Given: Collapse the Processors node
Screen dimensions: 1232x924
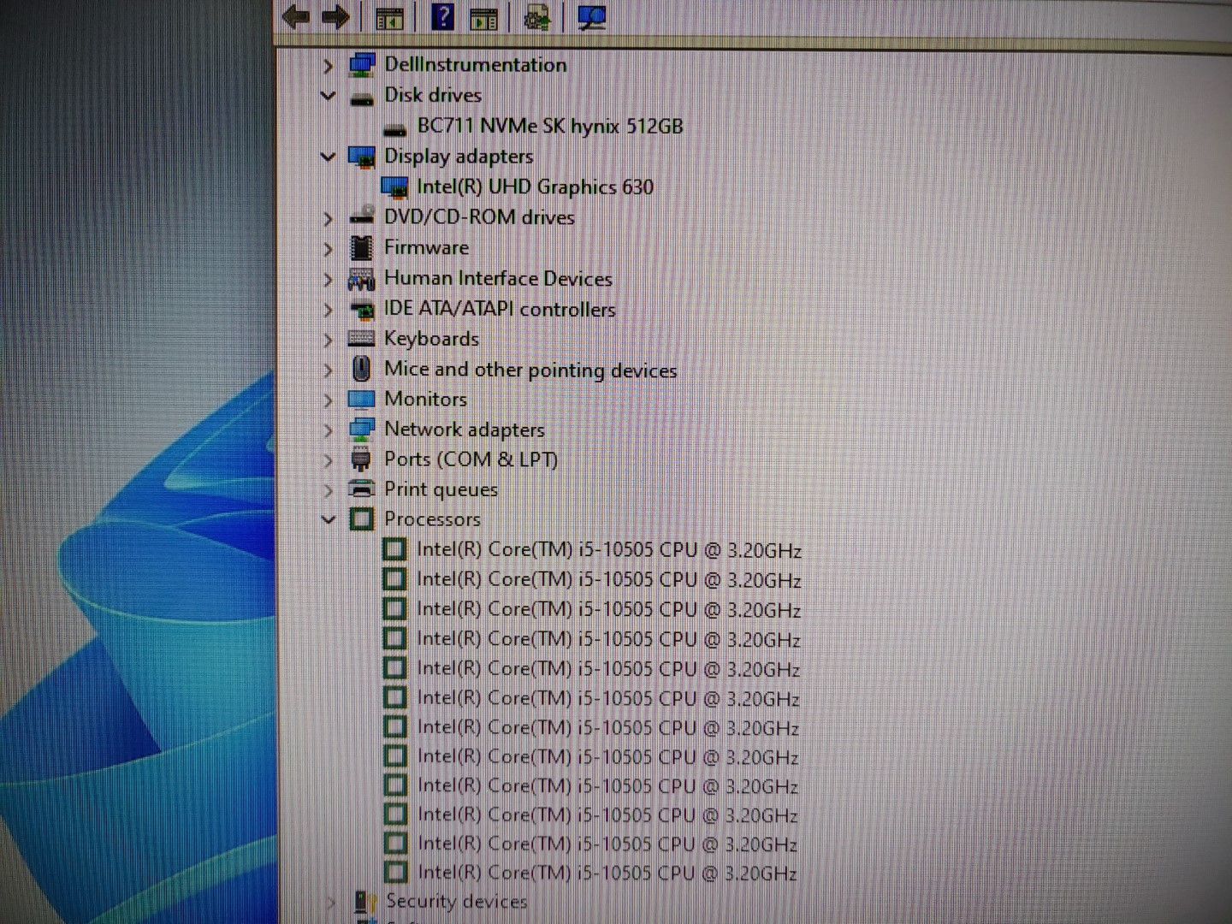Looking at the screenshot, I should pyautogui.click(x=328, y=519).
